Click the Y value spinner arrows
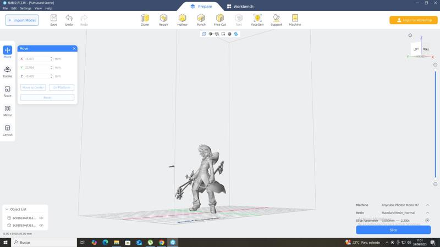The image size is (440, 247). pyautogui.click(x=51, y=68)
